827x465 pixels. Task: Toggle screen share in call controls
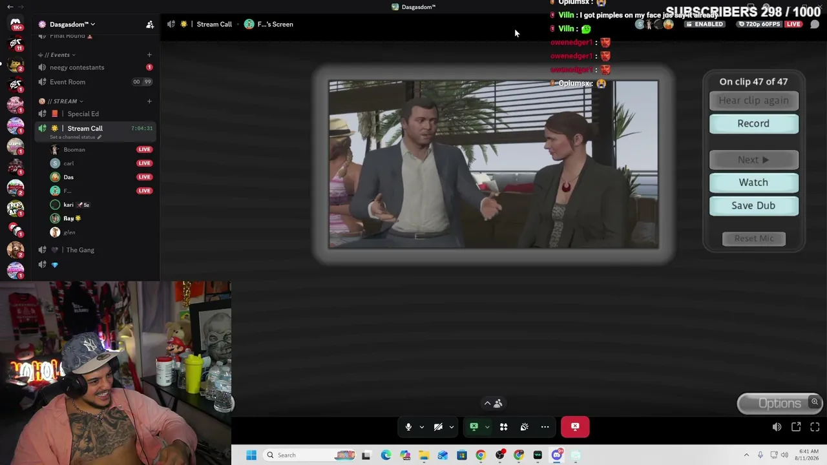(x=474, y=427)
